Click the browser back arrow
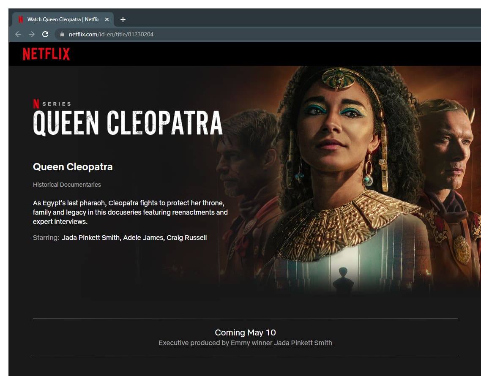 18,34
